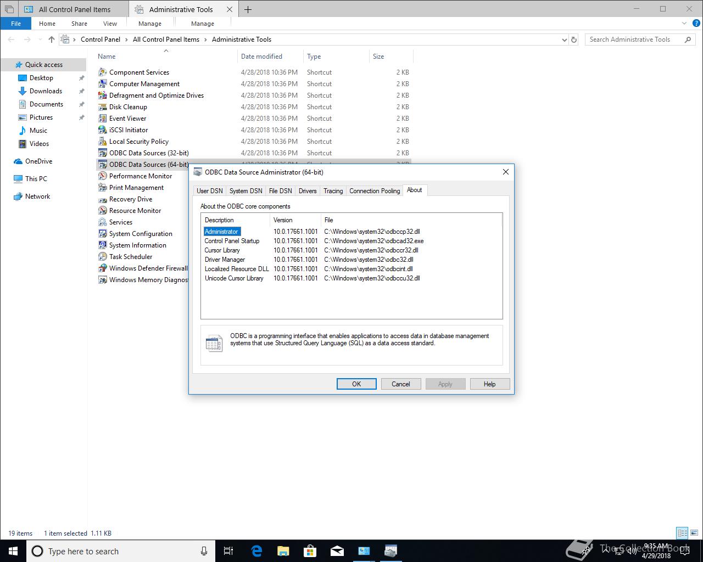Expand chevron after All Control Panel Items
Screen dimensions: 703x562
205,40
